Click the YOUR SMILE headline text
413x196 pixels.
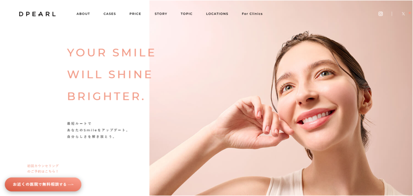click(x=111, y=53)
